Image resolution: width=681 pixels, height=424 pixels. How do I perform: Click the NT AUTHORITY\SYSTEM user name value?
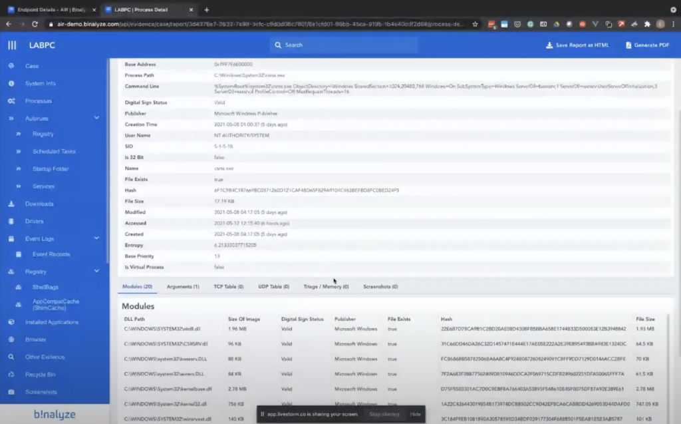[x=241, y=135]
